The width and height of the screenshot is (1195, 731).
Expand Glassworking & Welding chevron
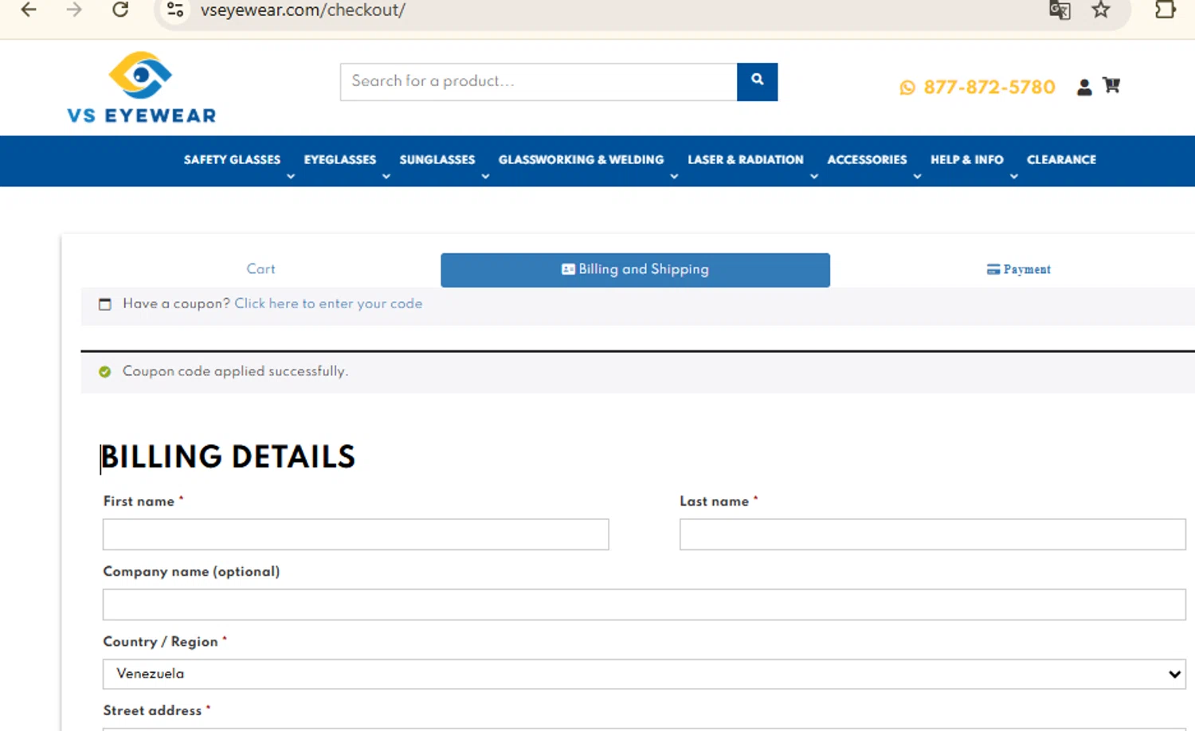click(674, 176)
